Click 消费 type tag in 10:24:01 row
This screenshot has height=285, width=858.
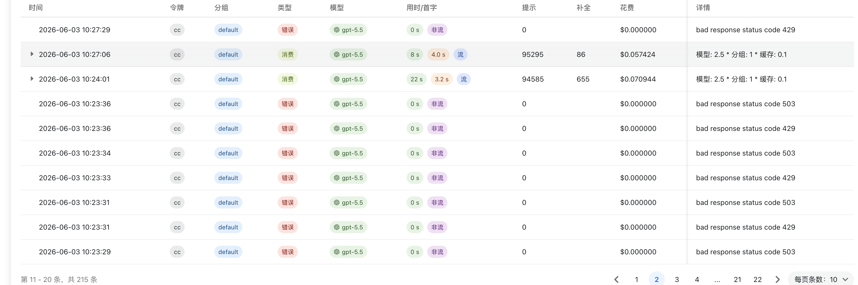288,79
